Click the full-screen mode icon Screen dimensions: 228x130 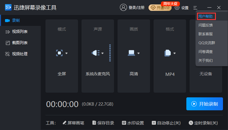(x=60, y=53)
